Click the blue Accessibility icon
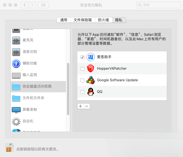 click(16, 64)
